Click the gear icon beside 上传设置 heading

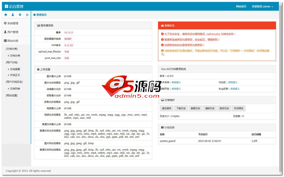38,69
